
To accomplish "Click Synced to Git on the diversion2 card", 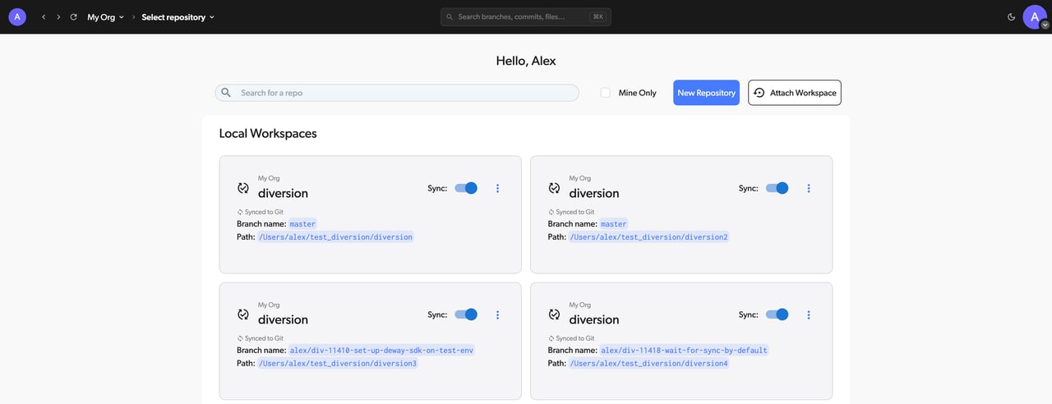I will (571, 212).
